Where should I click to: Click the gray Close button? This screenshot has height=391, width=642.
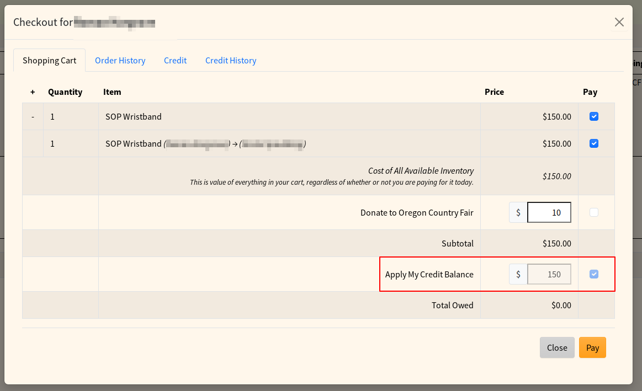point(557,347)
